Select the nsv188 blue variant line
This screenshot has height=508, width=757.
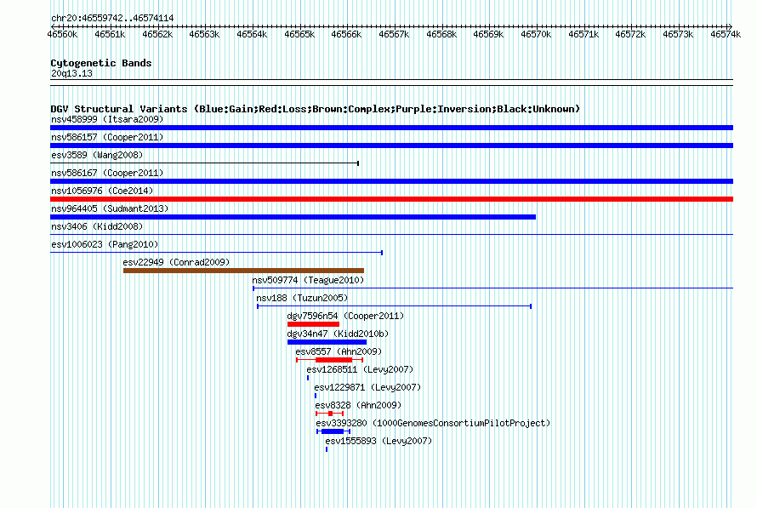pos(394,306)
